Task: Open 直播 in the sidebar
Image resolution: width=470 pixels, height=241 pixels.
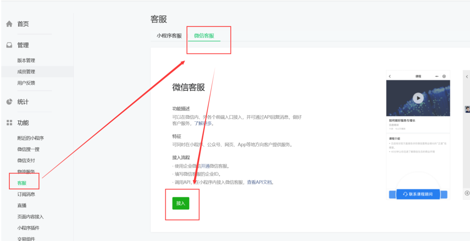Action: tap(22, 206)
